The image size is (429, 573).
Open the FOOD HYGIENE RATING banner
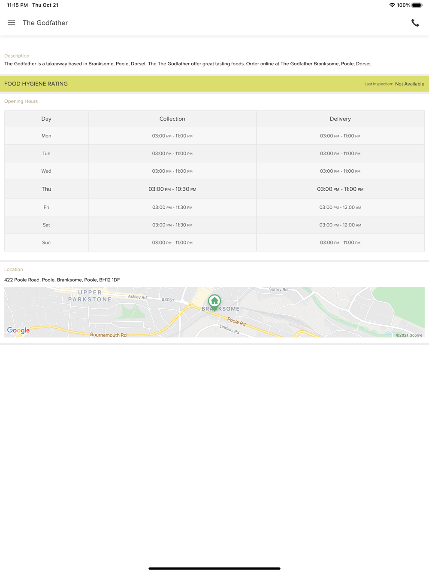(x=214, y=84)
